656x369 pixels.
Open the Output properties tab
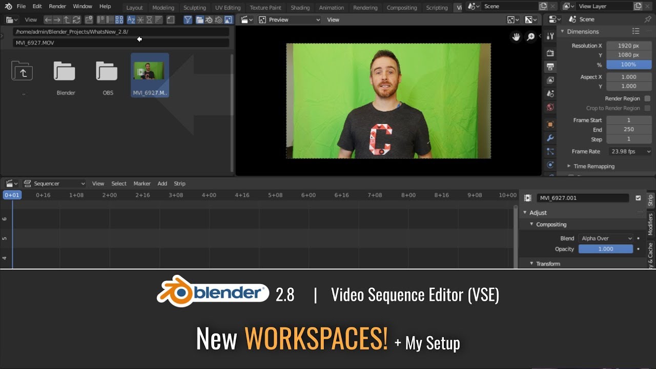550,67
